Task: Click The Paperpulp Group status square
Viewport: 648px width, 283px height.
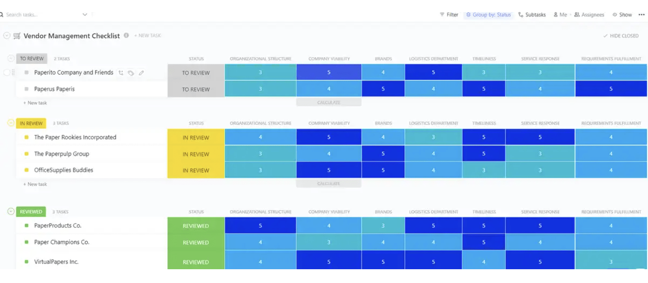Action: pyautogui.click(x=26, y=153)
